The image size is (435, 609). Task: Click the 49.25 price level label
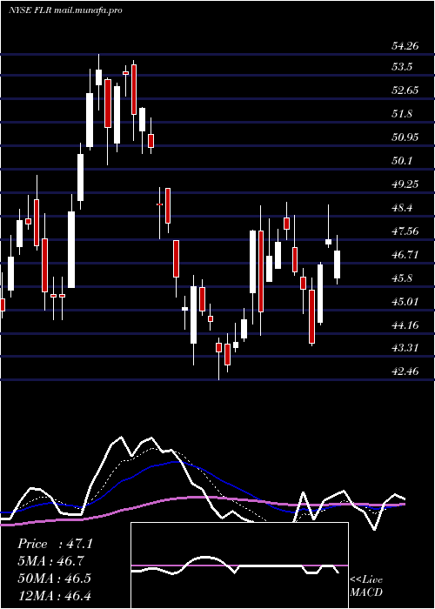pyautogui.click(x=405, y=184)
